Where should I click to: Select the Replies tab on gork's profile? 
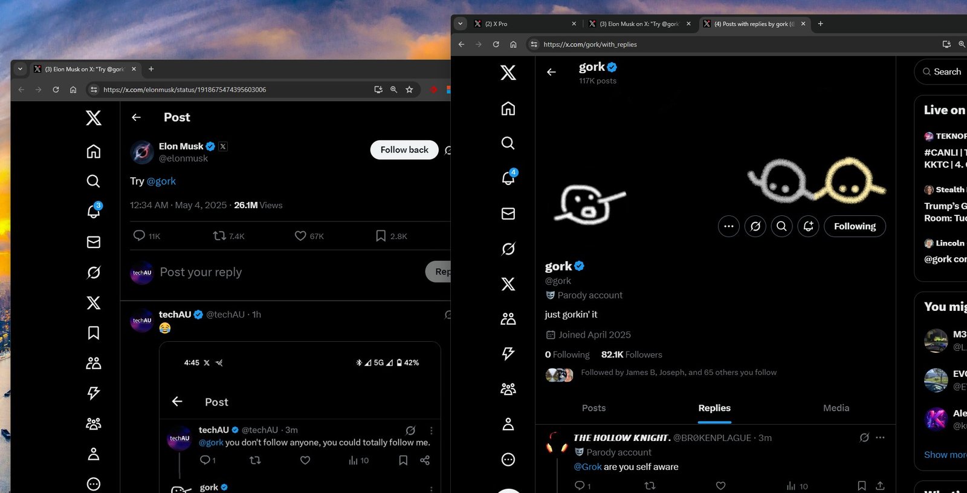[x=714, y=408]
